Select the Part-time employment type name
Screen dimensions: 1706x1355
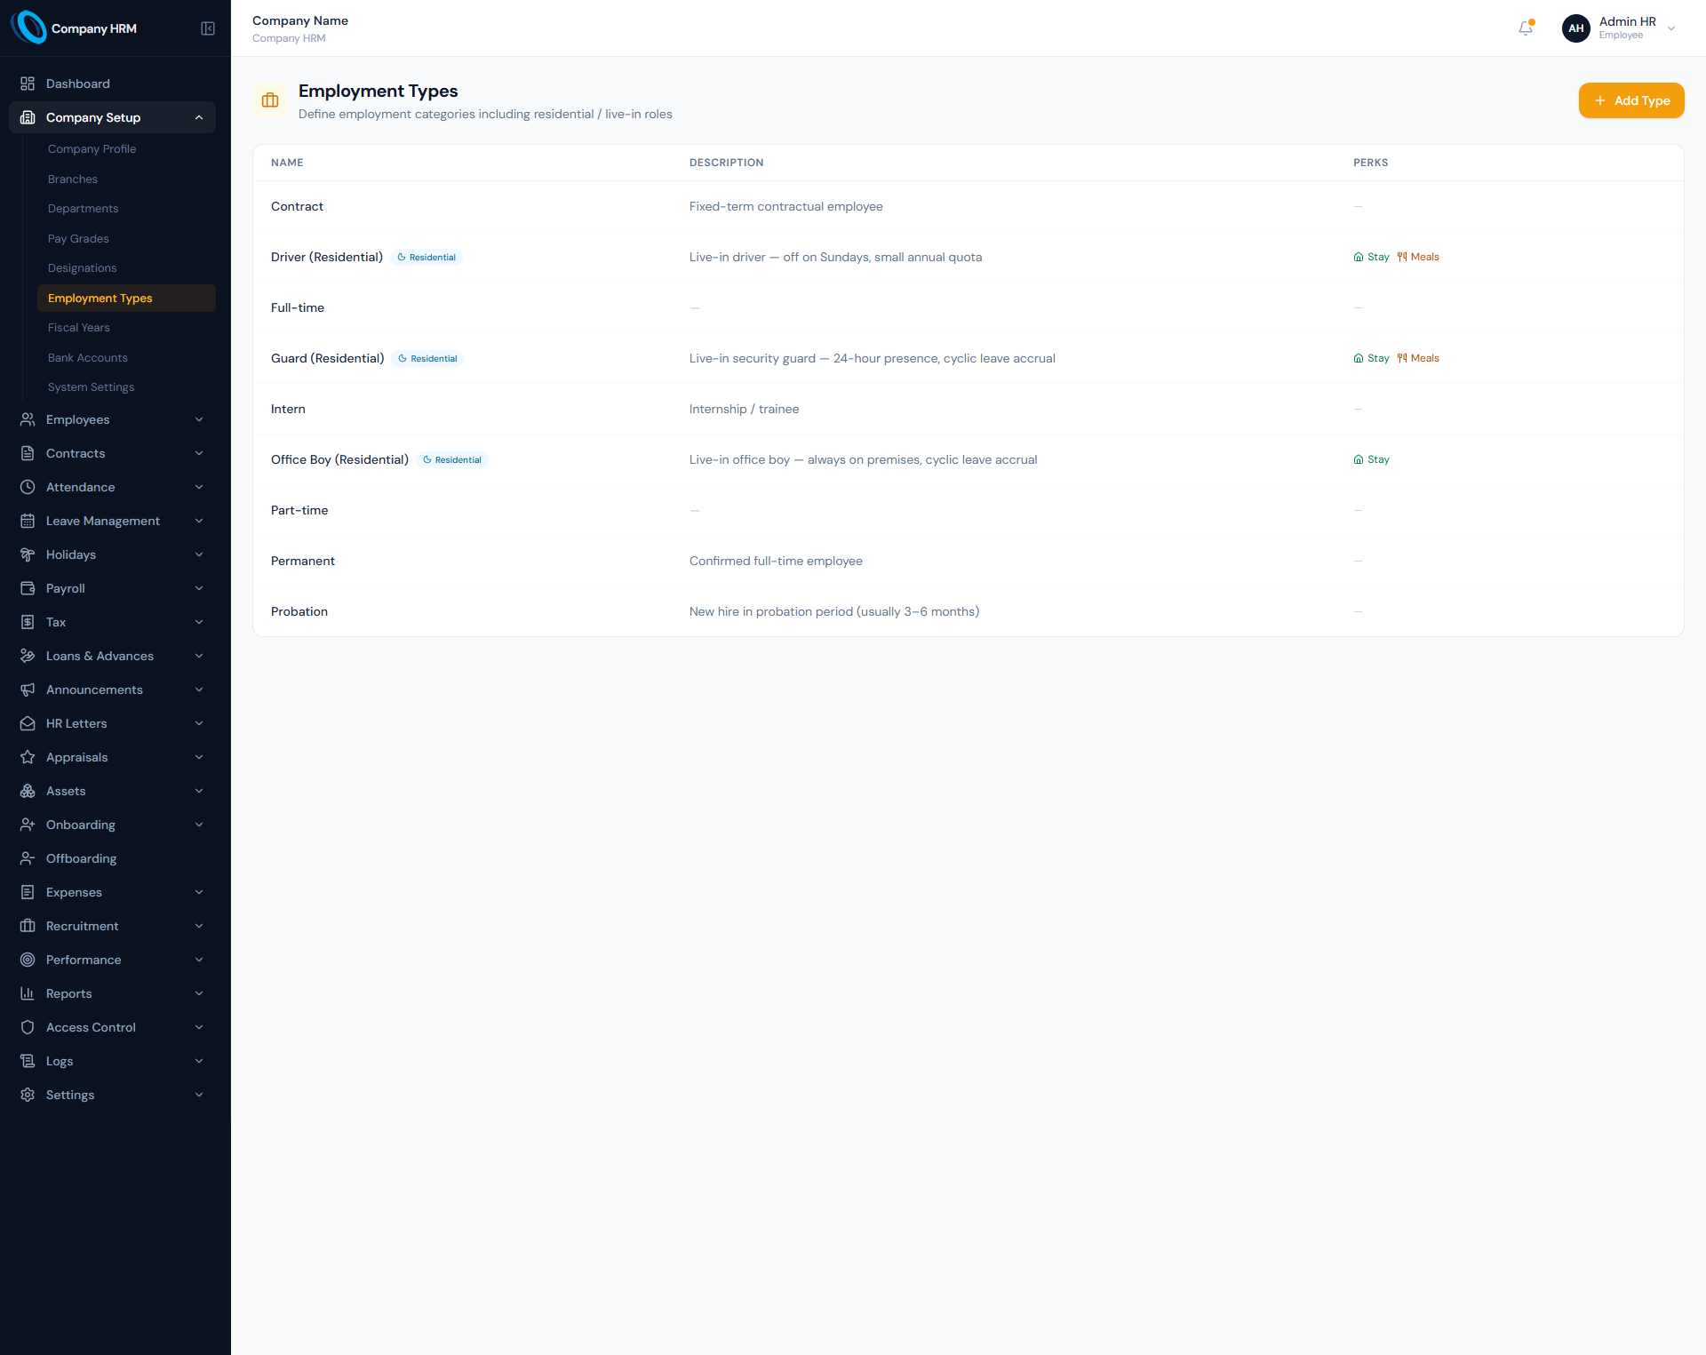(x=299, y=510)
